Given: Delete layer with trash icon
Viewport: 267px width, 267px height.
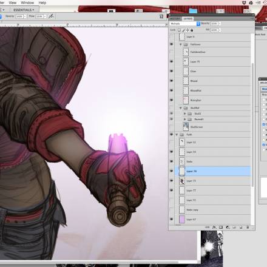Looking at the screenshot, I should pyautogui.click(x=248, y=228).
